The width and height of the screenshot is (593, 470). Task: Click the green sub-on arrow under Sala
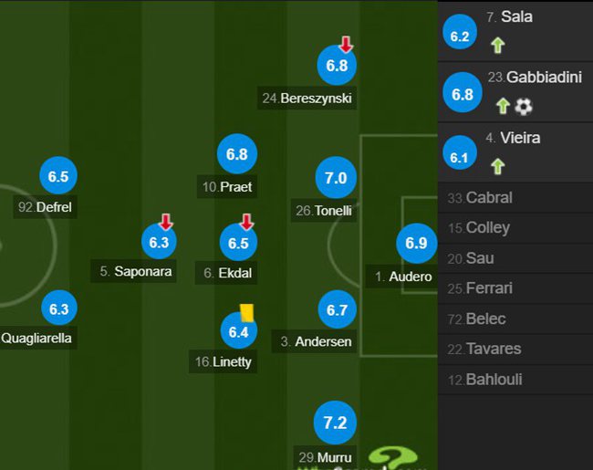coord(497,44)
